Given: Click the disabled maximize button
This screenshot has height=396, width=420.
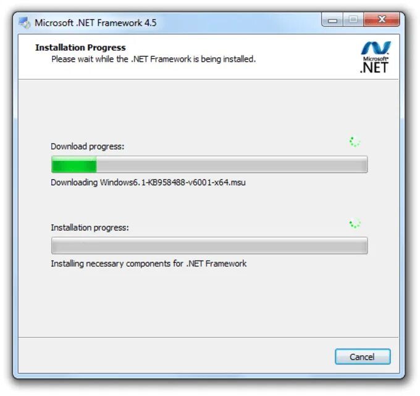Looking at the screenshot, I should 353,20.
